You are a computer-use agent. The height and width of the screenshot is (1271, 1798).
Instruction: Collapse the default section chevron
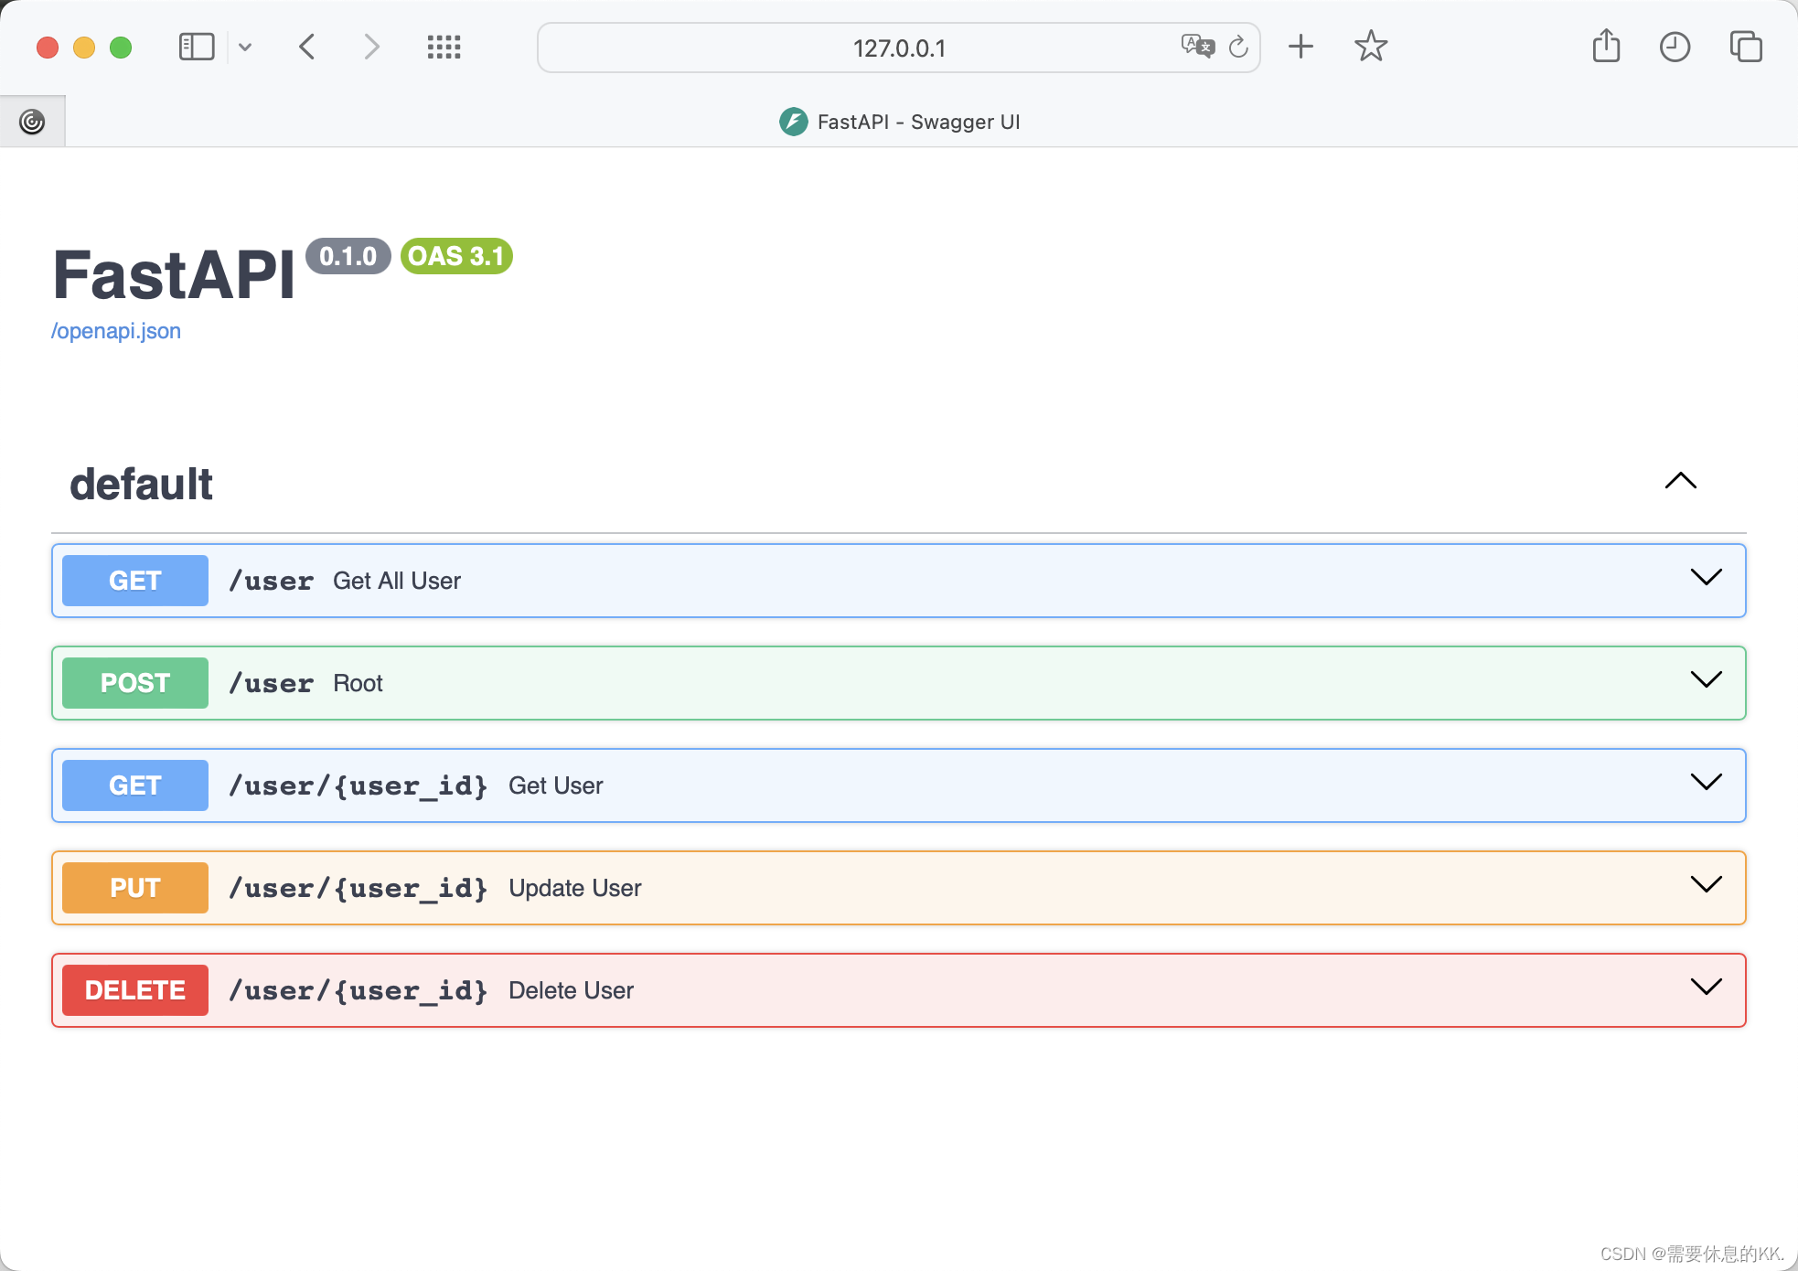click(x=1681, y=481)
